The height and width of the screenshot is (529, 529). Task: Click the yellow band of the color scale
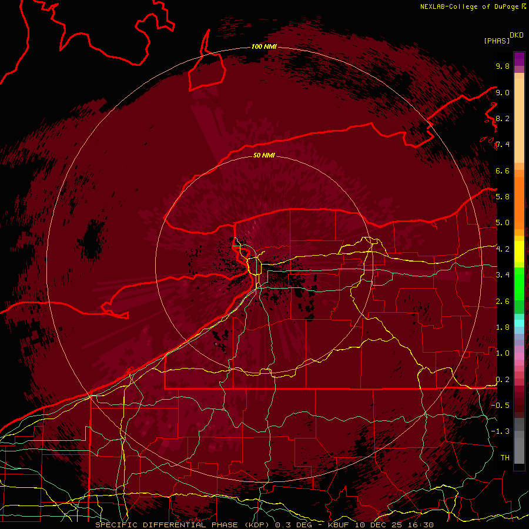coord(519,252)
